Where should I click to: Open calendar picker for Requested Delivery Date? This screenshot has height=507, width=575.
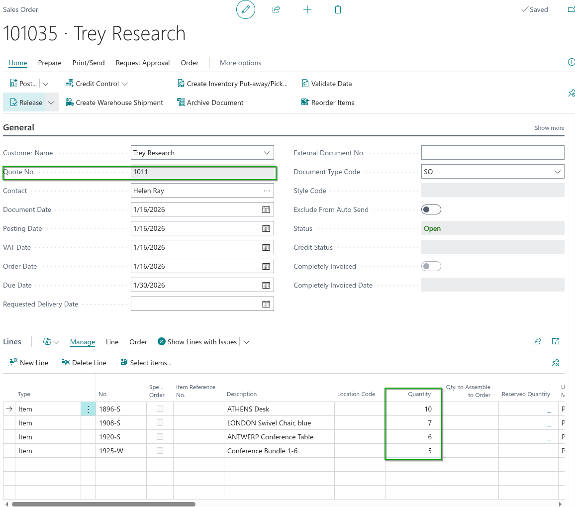pos(266,304)
